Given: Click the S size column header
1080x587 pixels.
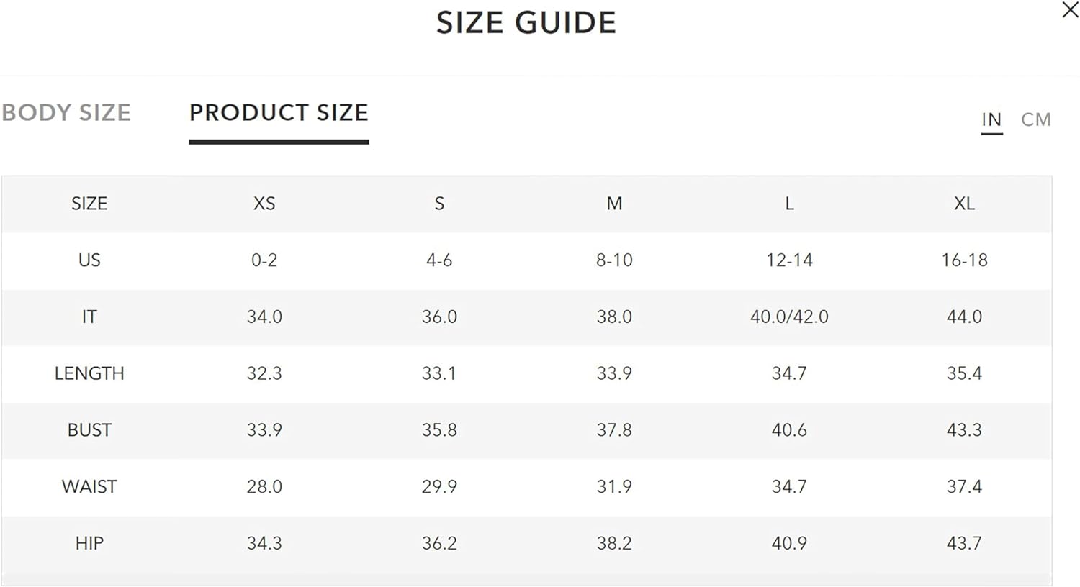Looking at the screenshot, I should pos(439,204).
